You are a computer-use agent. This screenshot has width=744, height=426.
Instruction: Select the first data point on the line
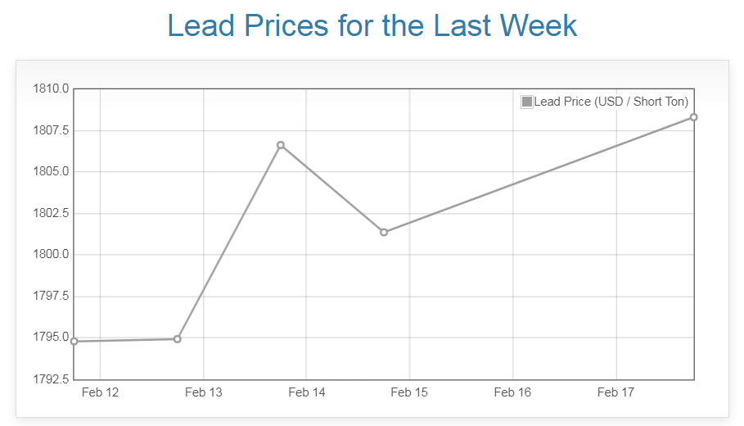74,341
